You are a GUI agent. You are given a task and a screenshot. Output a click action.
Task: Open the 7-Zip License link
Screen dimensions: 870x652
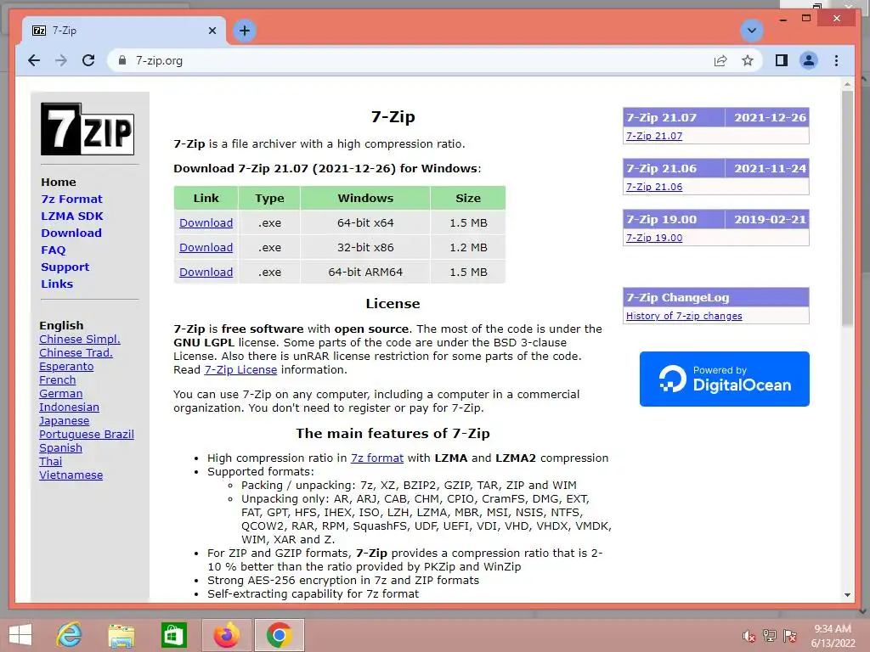tap(240, 370)
